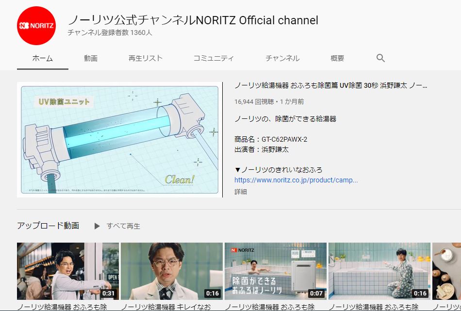The image size is (461, 311).
Task: Go to the チャンネル tab
Action: (282, 58)
